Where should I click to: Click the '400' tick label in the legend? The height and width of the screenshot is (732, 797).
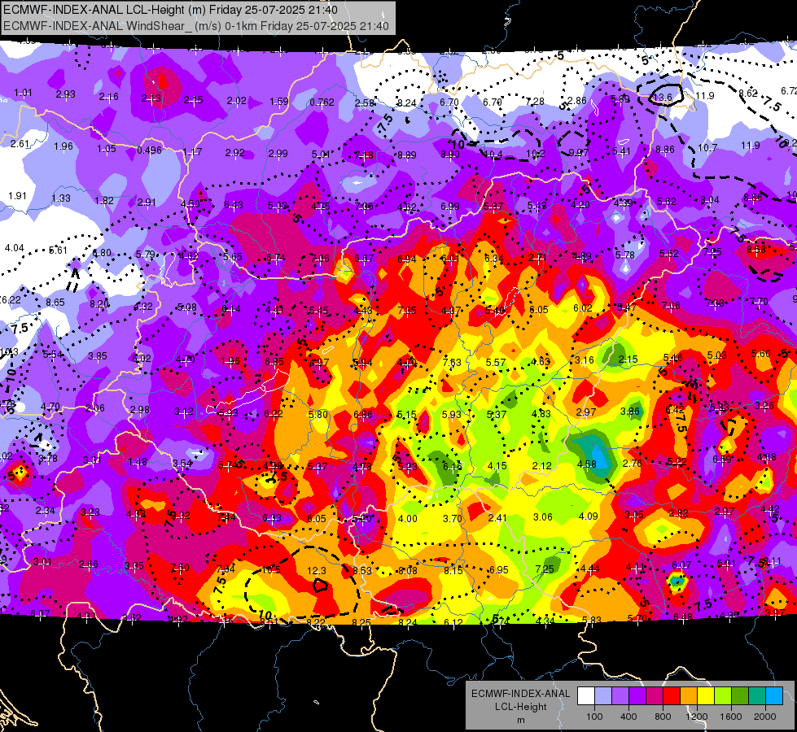point(628,717)
